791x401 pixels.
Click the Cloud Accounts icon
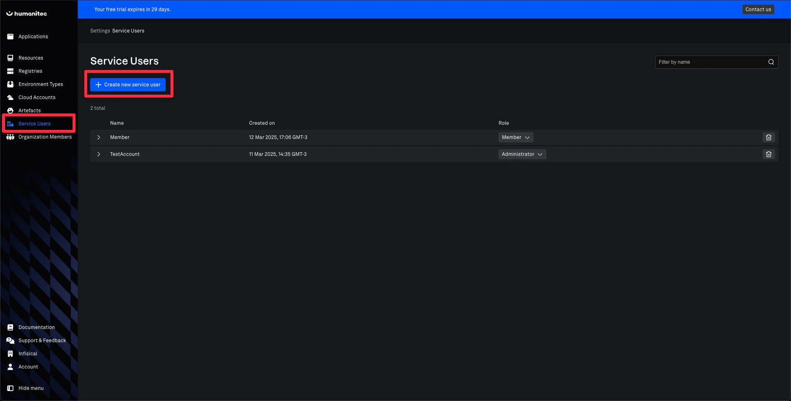(x=10, y=97)
